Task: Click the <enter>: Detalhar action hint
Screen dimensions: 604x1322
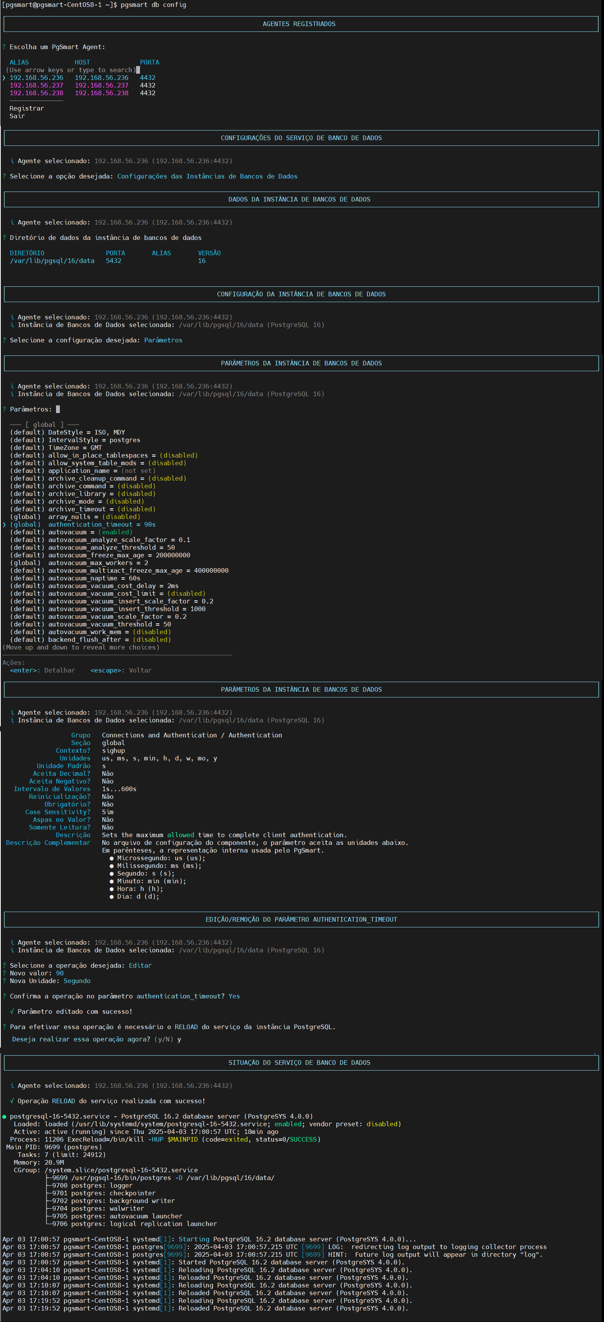Action: 42,670
